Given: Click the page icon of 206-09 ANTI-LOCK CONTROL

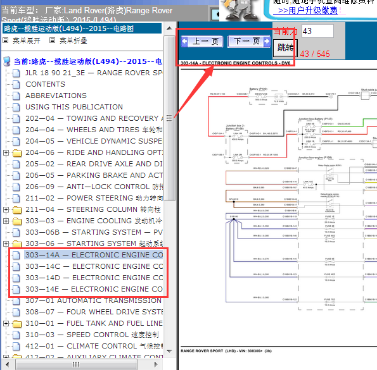Looking at the screenshot, I should (x=16, y=187).
